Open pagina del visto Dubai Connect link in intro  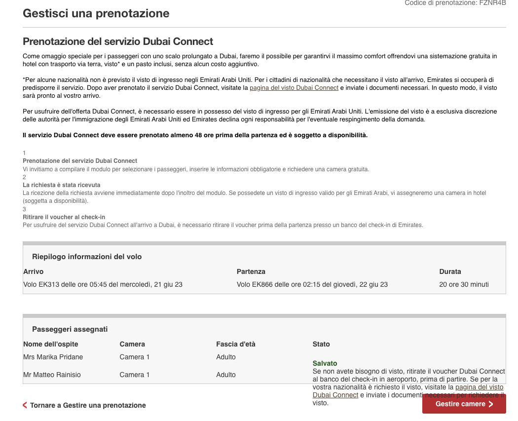pyautogui.click(x=294, y=87)
